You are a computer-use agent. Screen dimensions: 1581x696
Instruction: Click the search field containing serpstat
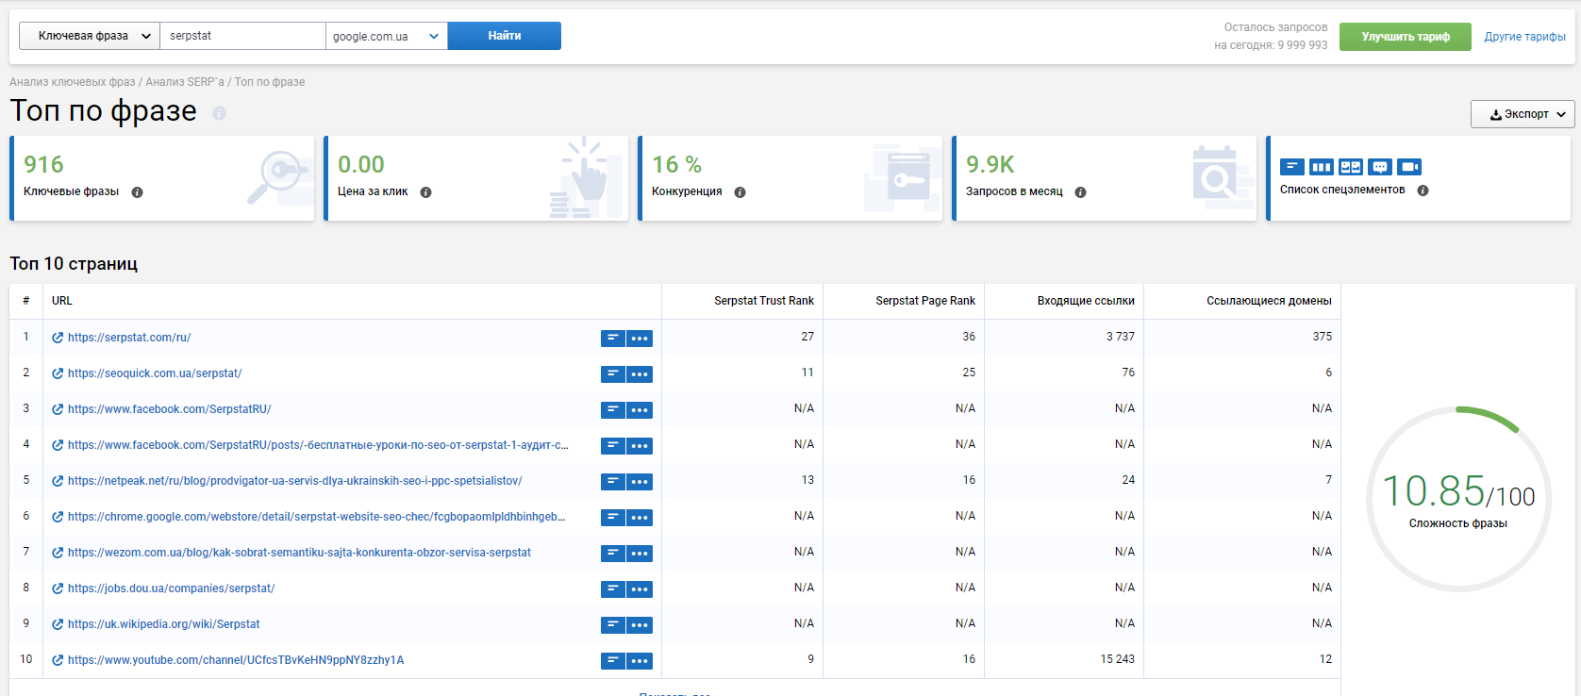(243, 36)
